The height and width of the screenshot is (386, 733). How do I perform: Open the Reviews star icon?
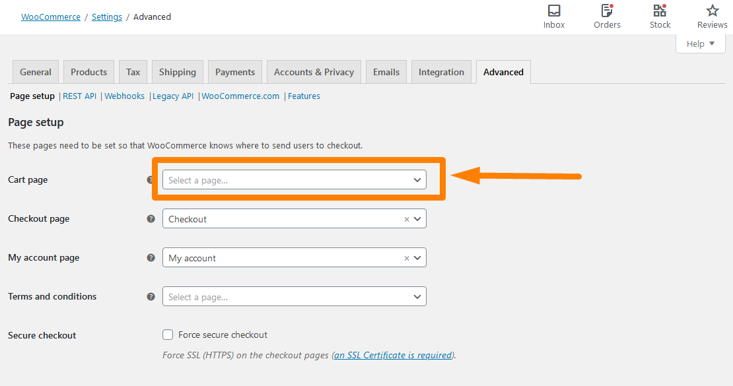(x=712, y=11)
